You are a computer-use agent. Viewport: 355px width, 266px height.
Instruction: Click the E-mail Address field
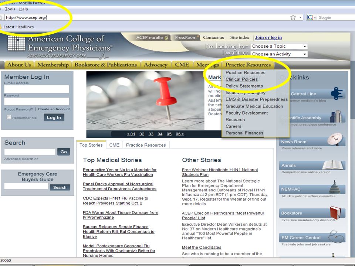(37, 89)
